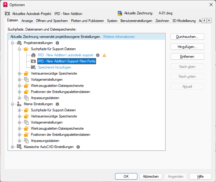
Task: Click the Durchsuchen... button
Action: click(x=187, y=37)
